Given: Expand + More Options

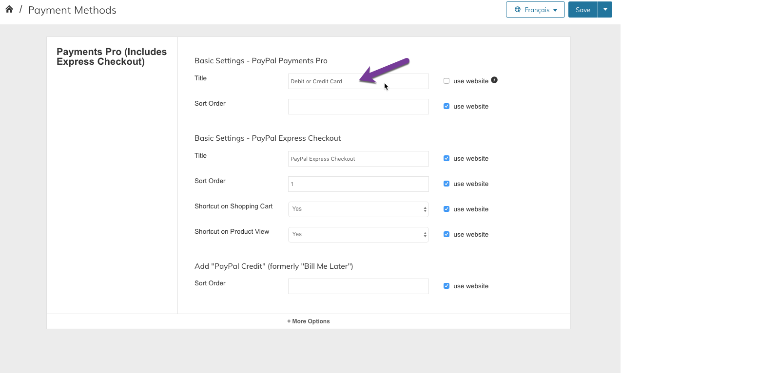Looking at the screenshot, I should pyautogui.click(x=308, y=321).
